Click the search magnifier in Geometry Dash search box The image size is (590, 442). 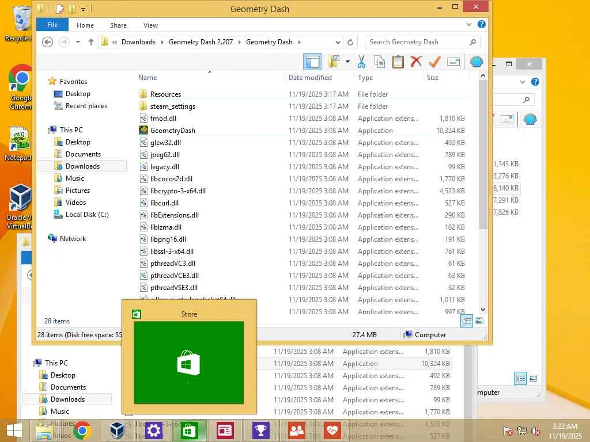[473, 42]
